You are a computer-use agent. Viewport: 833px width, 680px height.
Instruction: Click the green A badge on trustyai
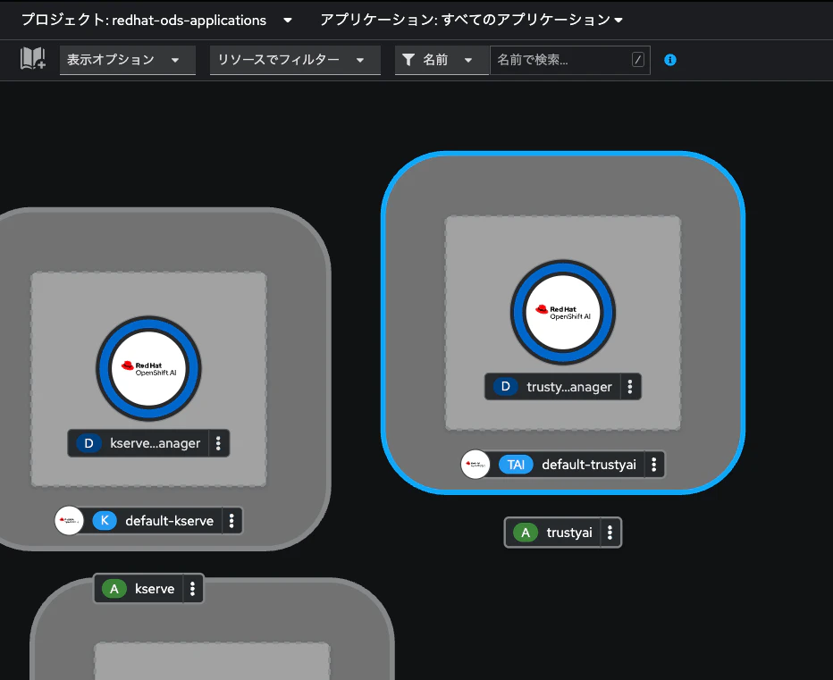pyautogui.click(x=526, y=533)
